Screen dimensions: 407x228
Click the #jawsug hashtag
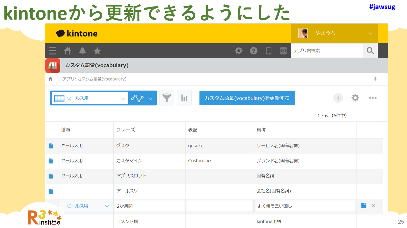tap(382, 7)
